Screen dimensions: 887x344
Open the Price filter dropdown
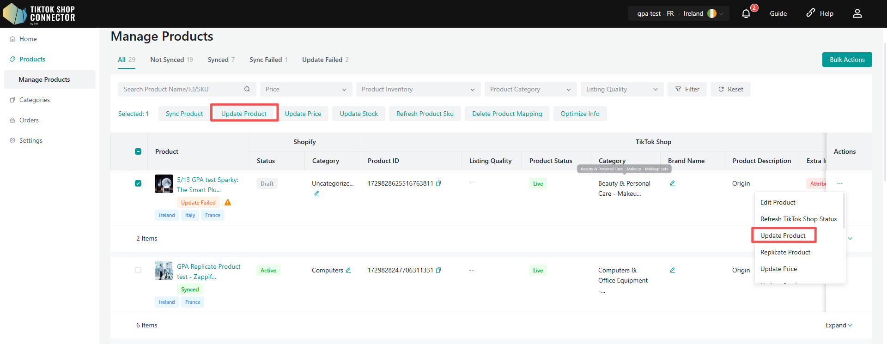click(306, 89)
